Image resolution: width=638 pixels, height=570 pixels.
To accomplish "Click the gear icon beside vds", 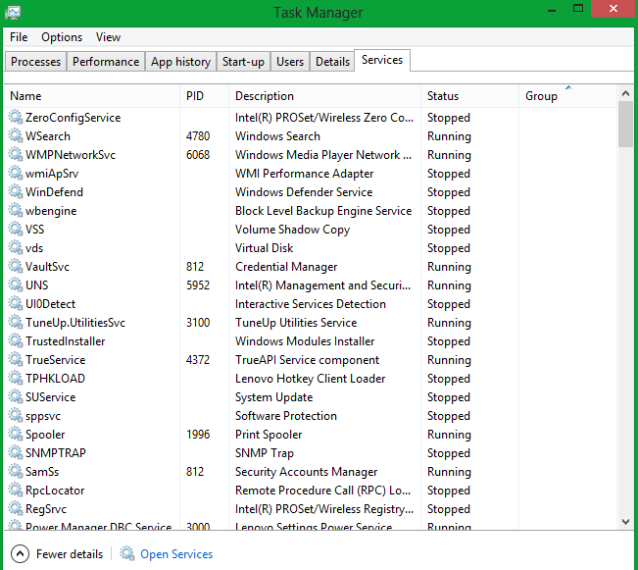I will coord(16,248).
